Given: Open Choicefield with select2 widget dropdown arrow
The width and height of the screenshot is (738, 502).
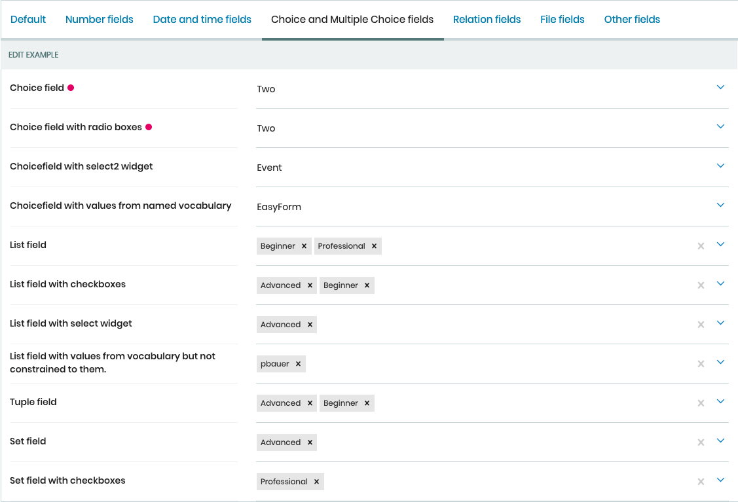Looking at the screenshot, I should (x=720, y=166).
